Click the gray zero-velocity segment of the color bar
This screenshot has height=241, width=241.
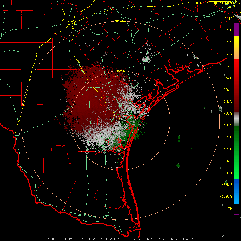point(236,119)
